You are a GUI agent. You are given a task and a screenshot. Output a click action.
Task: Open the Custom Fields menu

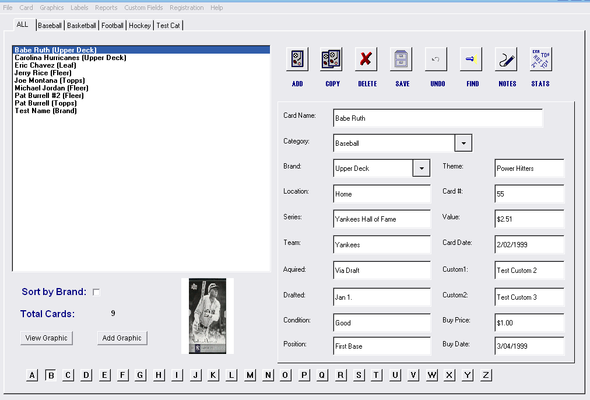(143, 8)
